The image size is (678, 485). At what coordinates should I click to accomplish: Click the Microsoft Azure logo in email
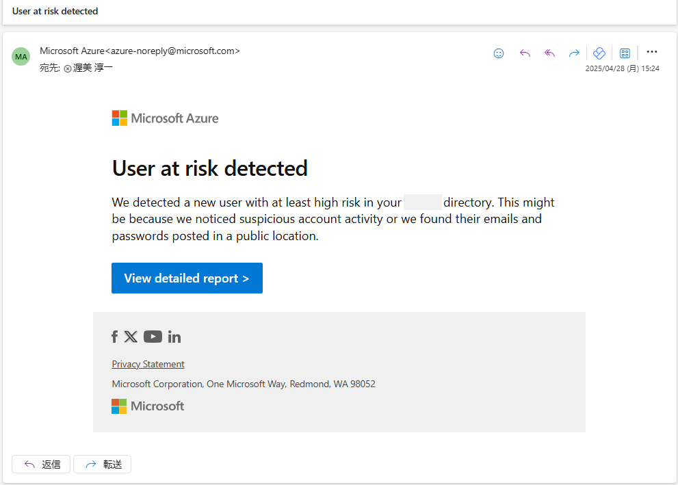coord(165,118)
